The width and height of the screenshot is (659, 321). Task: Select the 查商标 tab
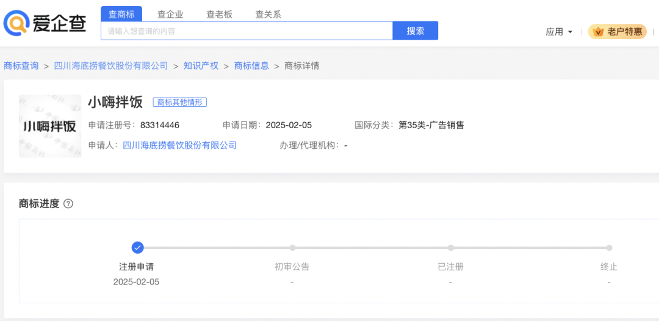click(x=121, y=14)
